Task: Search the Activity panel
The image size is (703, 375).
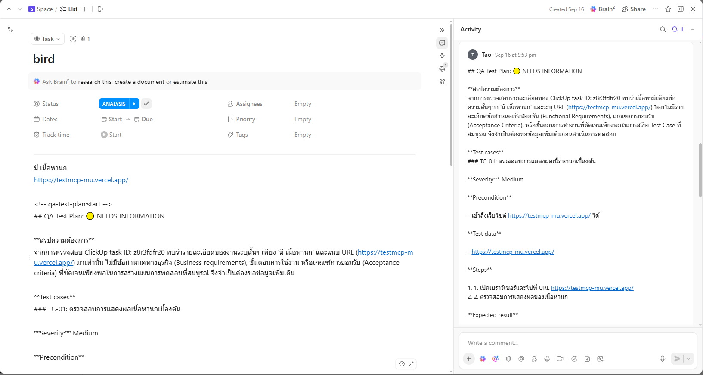Action: pos(663,29)
